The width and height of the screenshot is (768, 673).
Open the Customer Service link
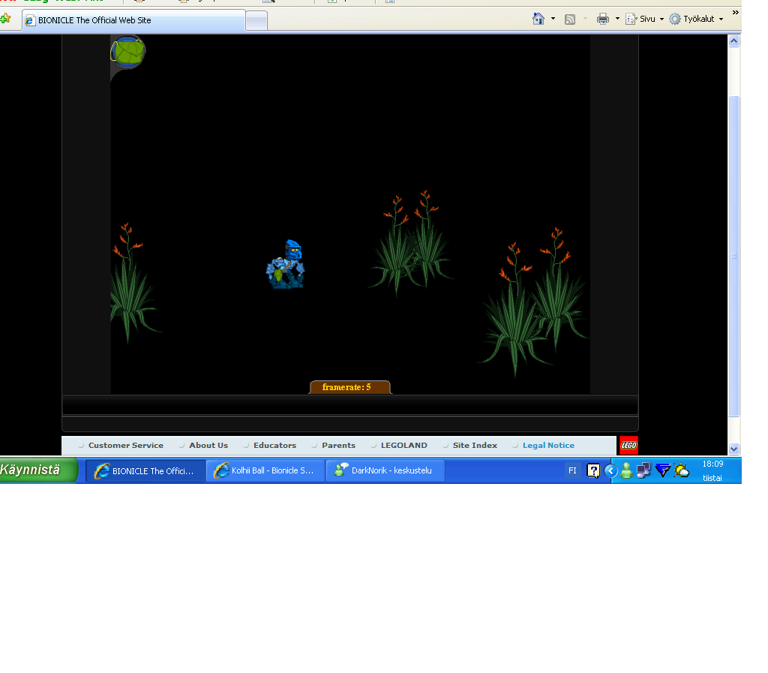click(x=126, y=445)
